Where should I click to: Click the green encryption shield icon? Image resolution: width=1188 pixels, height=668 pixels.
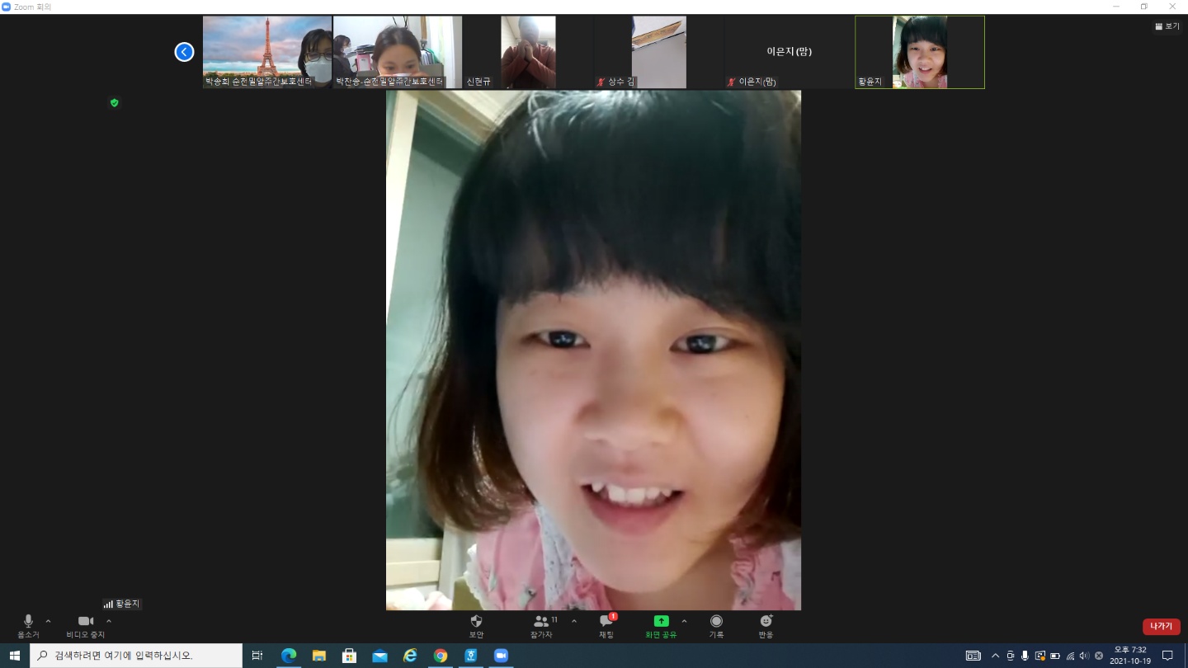pos(115,103)
